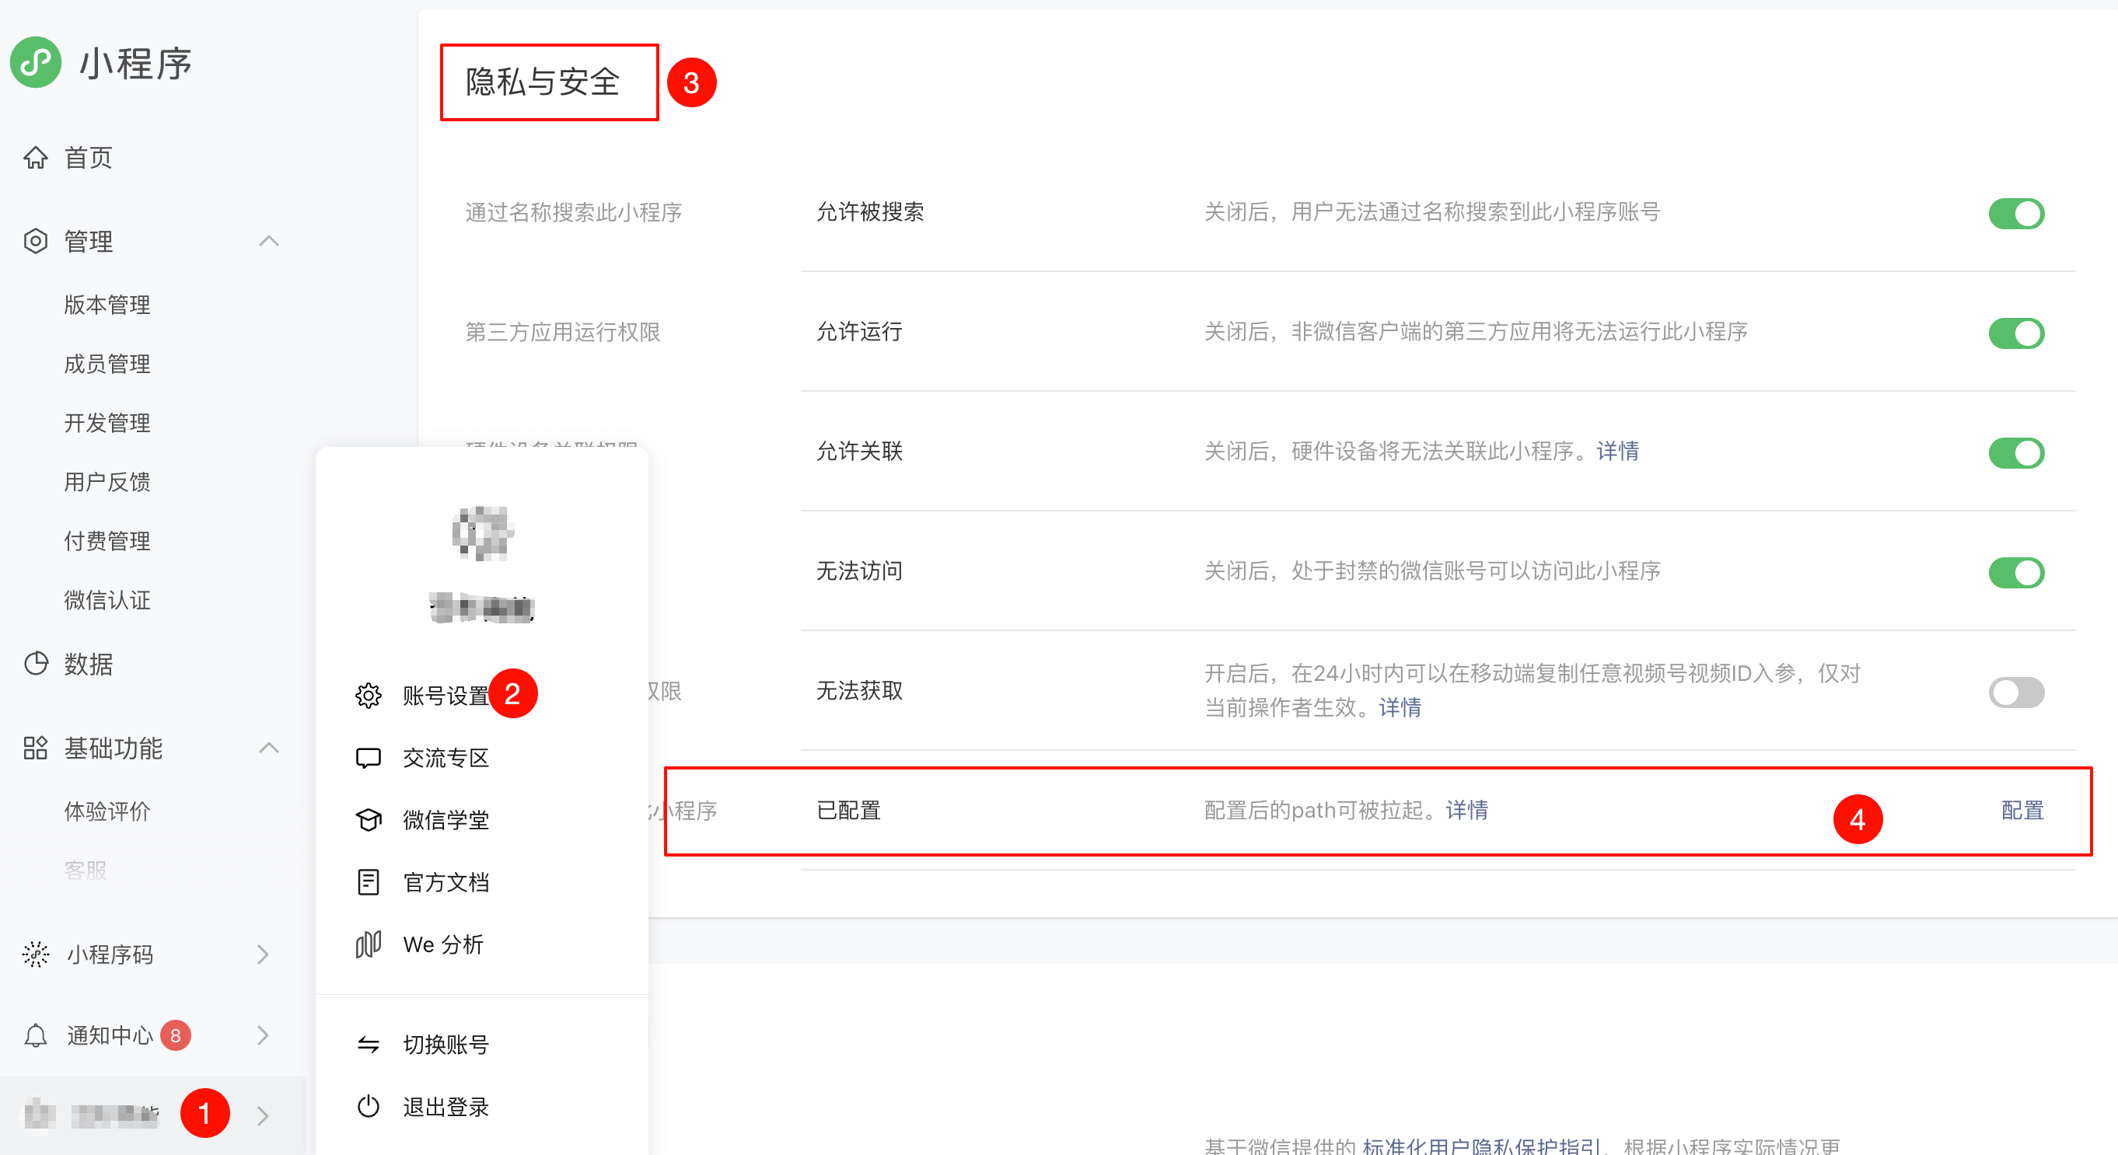Toggle the 无法访问 switch off

[x=2016, y=572]
